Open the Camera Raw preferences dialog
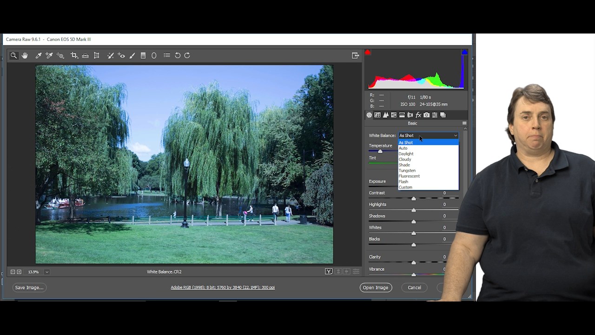 [x=167, y=55]
